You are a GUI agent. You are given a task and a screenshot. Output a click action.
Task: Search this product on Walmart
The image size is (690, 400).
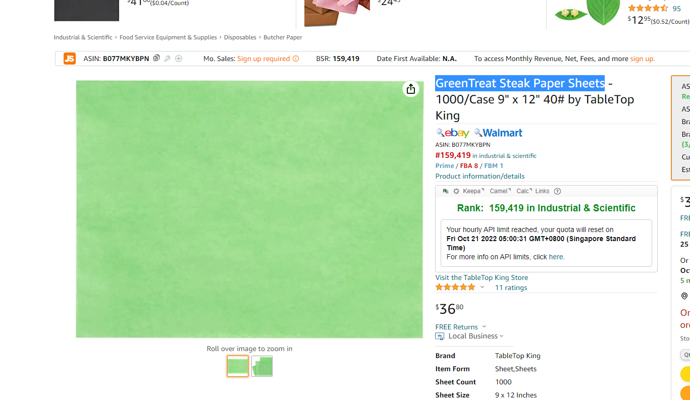(x=498, y=133)
